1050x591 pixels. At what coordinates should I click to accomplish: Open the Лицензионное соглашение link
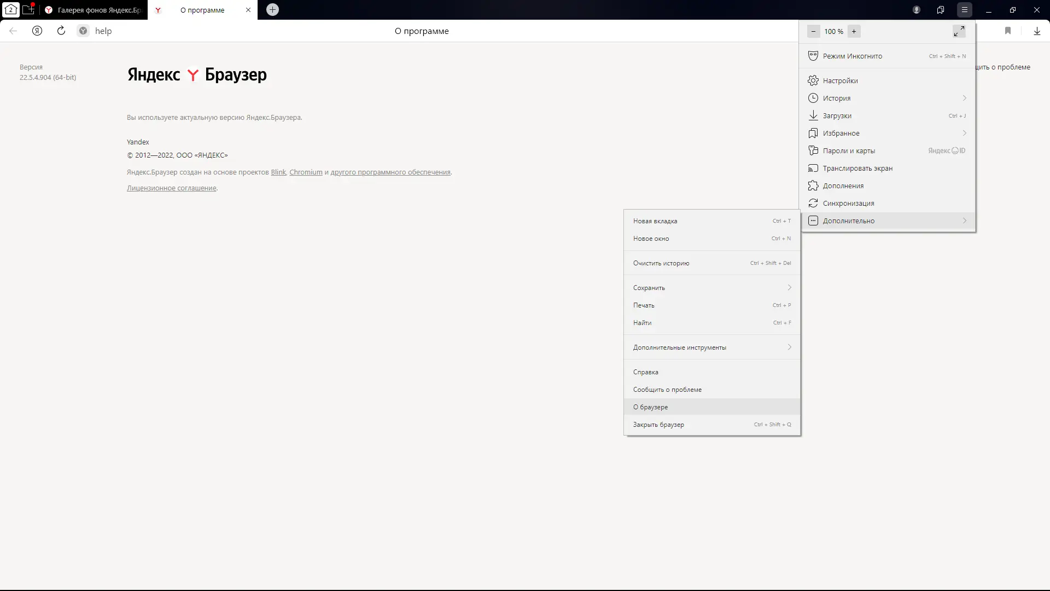click(x=171, y=188)
